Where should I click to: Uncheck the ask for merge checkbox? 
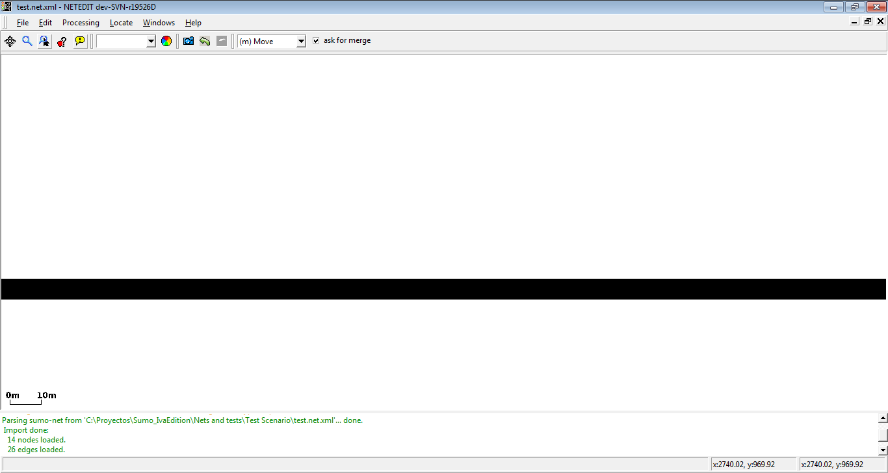pyautogui.click(x=316, y=40)
